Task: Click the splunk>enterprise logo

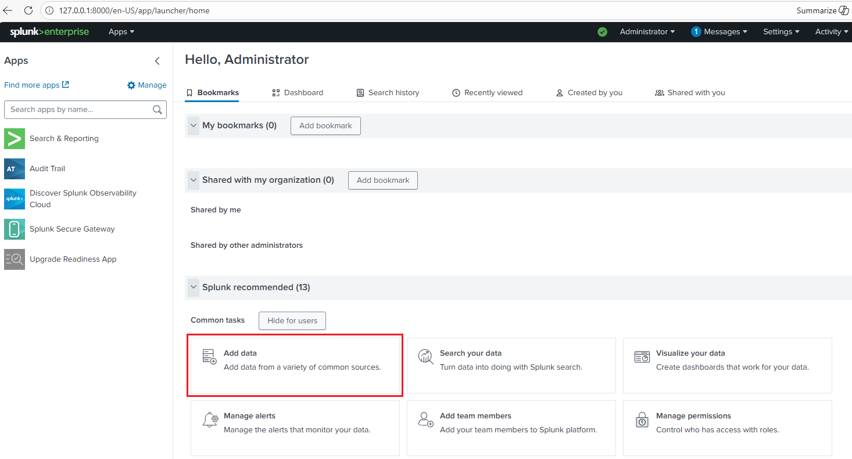Action: pos(49,32)
